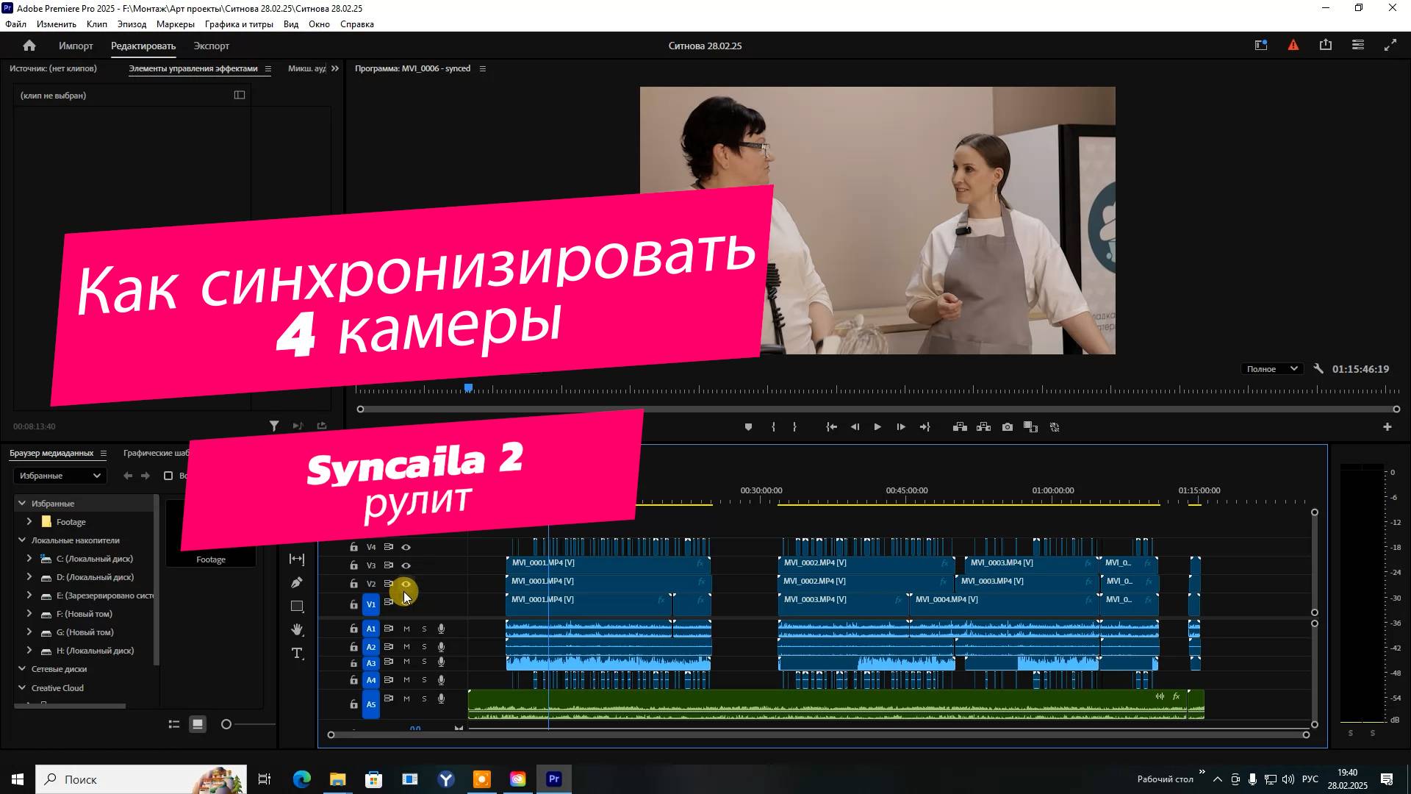Screen dimensions: 1411x794
Task: Mute audio track A1
Action: [x=406, y=629]
